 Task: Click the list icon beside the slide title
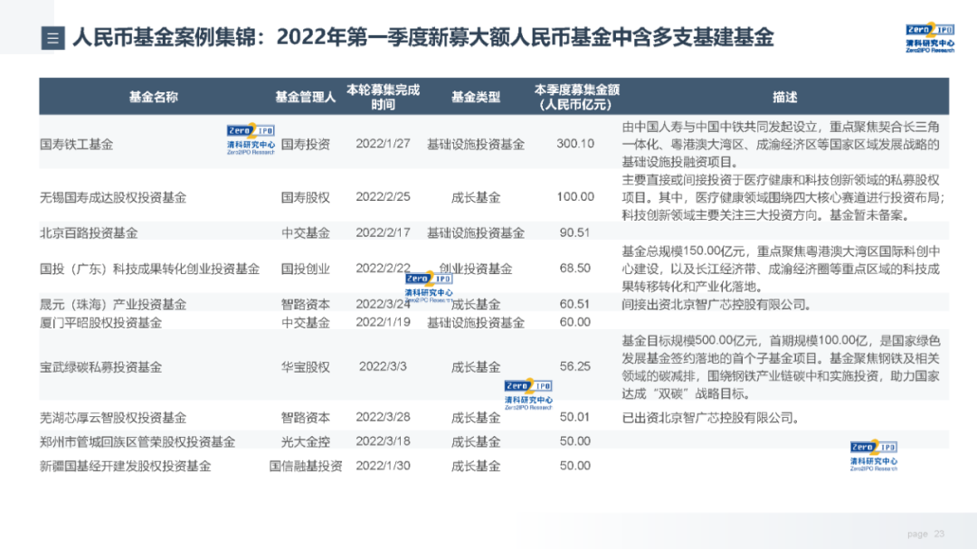point(53,38)
